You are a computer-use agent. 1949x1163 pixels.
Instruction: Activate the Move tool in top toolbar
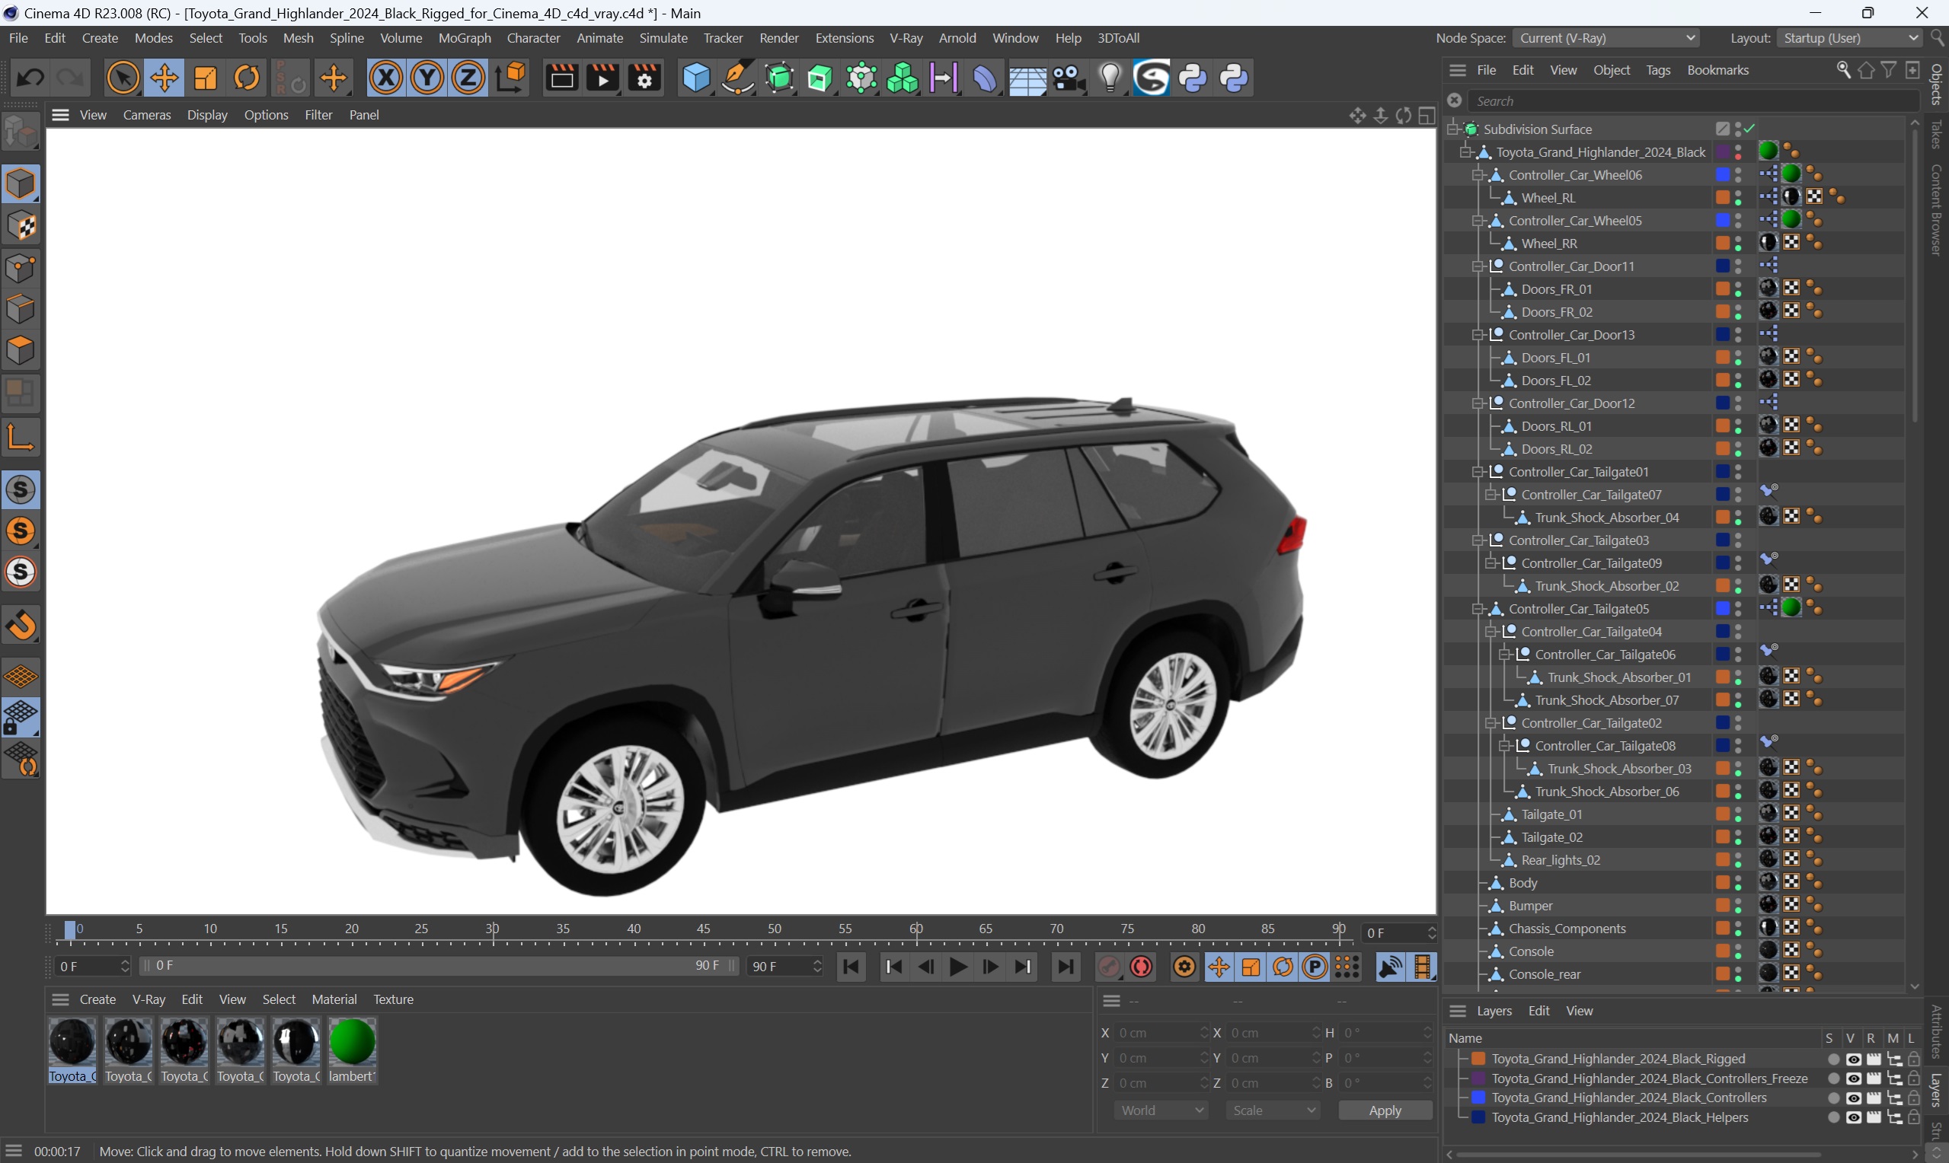[x=165, y=78]
